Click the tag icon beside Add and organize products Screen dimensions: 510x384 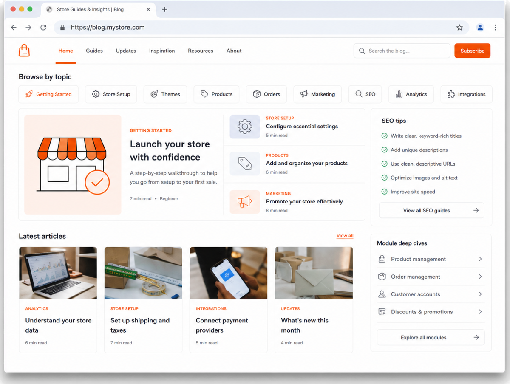(x=245, y=164)
